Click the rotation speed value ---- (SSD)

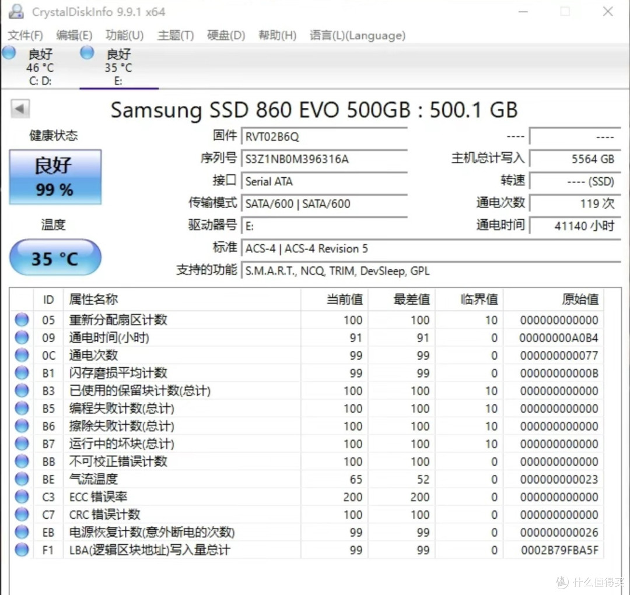(x=575, y=181)
